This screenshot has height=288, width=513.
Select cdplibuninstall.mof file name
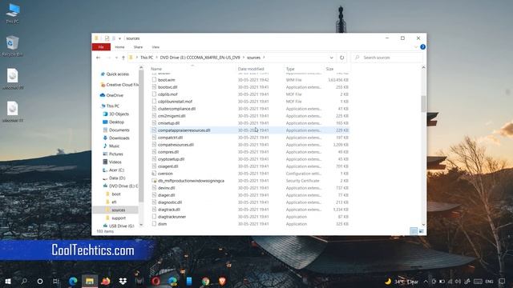pos(175,102)
